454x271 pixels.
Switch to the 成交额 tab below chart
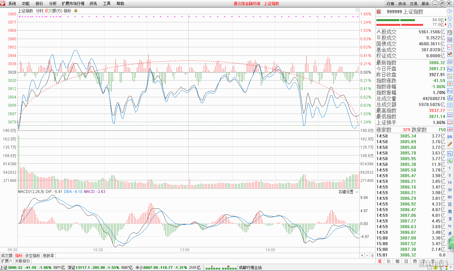(x=7, y=256)
